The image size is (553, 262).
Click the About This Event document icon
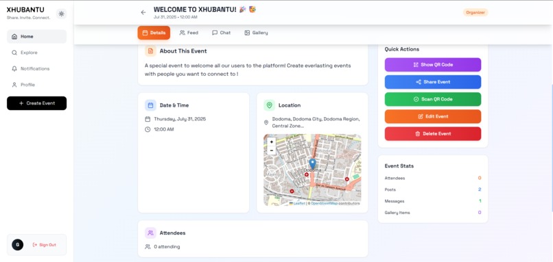point(150,51)
